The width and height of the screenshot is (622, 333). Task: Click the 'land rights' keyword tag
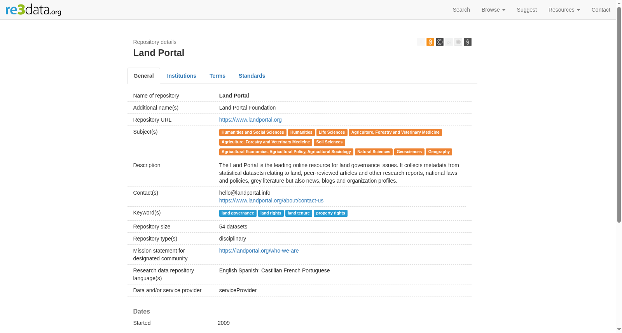[271, 213]
